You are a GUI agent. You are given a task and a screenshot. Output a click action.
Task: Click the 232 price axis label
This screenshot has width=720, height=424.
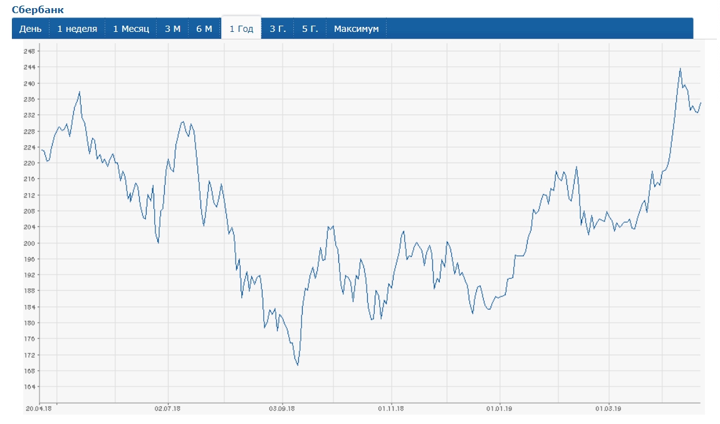[x=29, y=115]
